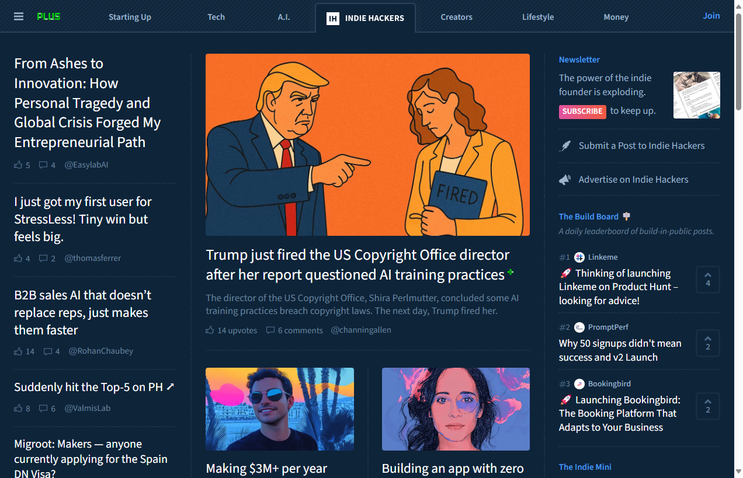743x478 pixels.
Task: Click the feather icon beside Submit a Post
Action: pos(565,146)
